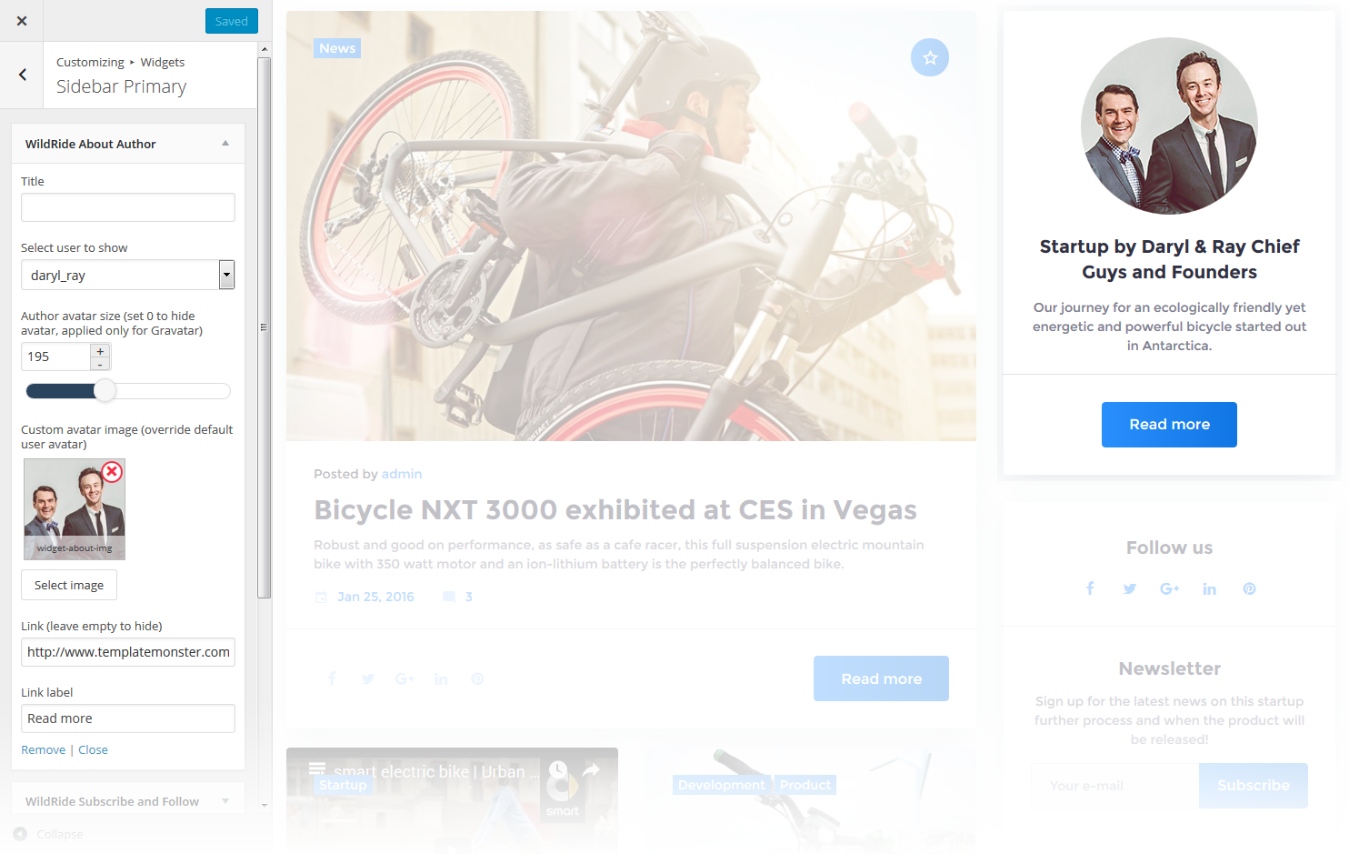The height and width of the screenshot is (854, 1349).
Task: Open Twitter icon under Follow us
Action: (1130, 588)
